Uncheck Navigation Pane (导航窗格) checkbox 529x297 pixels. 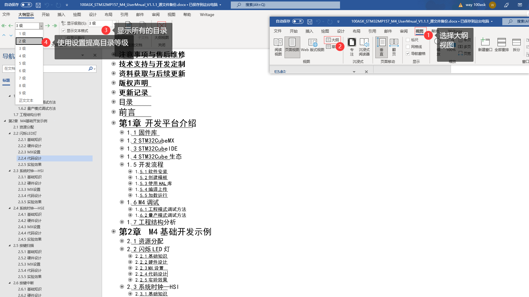coord(408,53)
